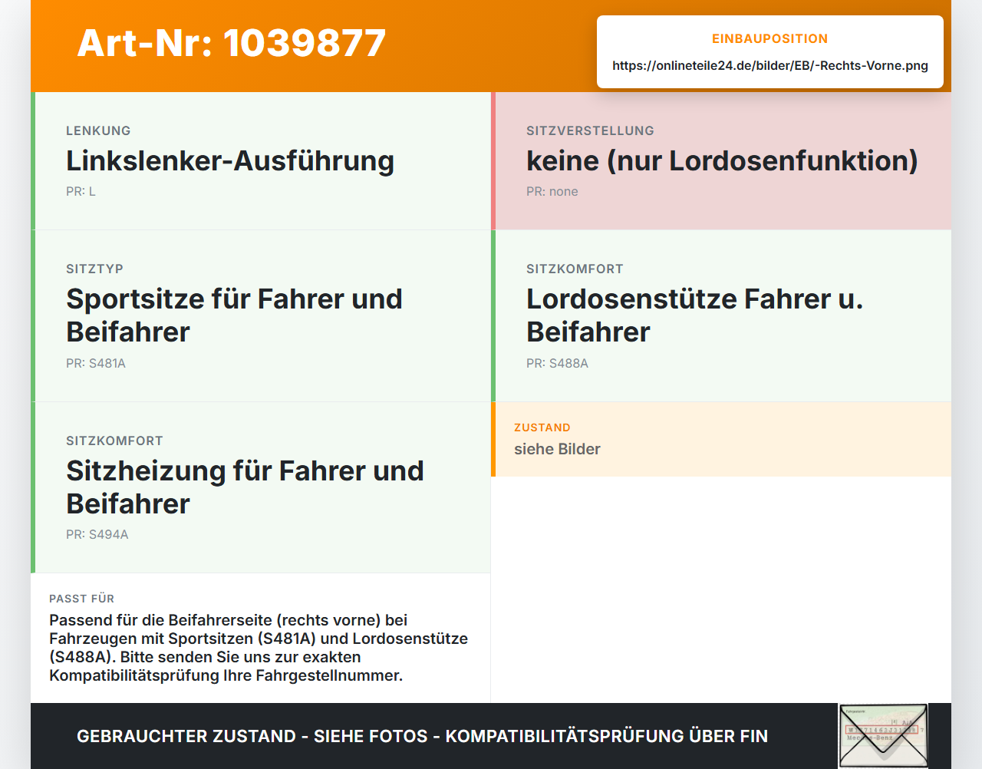Click the orange ZUSTAND label
982x769 pixels.
tap(542, 427)
